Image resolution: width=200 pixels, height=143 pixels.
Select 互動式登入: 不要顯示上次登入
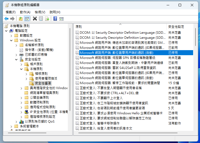click(134, 98)
